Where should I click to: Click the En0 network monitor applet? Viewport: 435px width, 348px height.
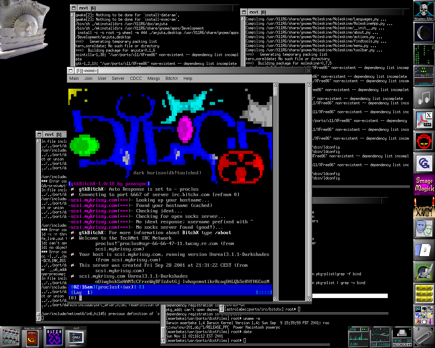[359, 337]
